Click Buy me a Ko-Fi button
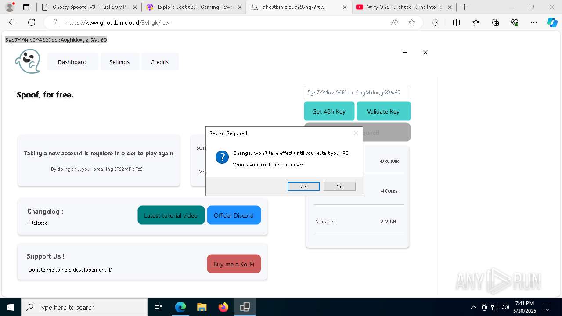Image resolution: width=562 pixels, height=316 pixels. click(234, 264)
